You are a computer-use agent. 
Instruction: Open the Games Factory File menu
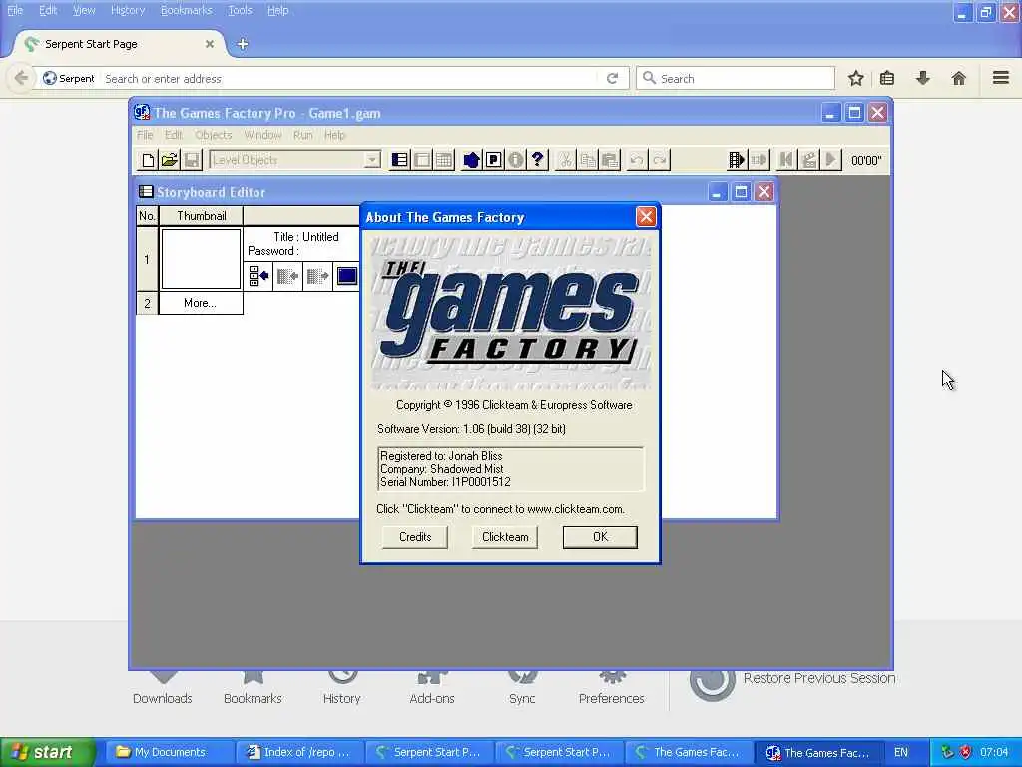[145, 135]
